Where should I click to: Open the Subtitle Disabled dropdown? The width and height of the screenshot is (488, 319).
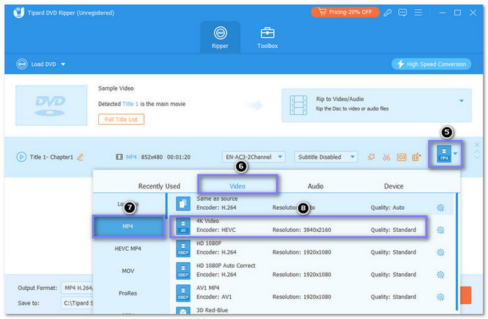pyautogui.click(x=326, y=157)
